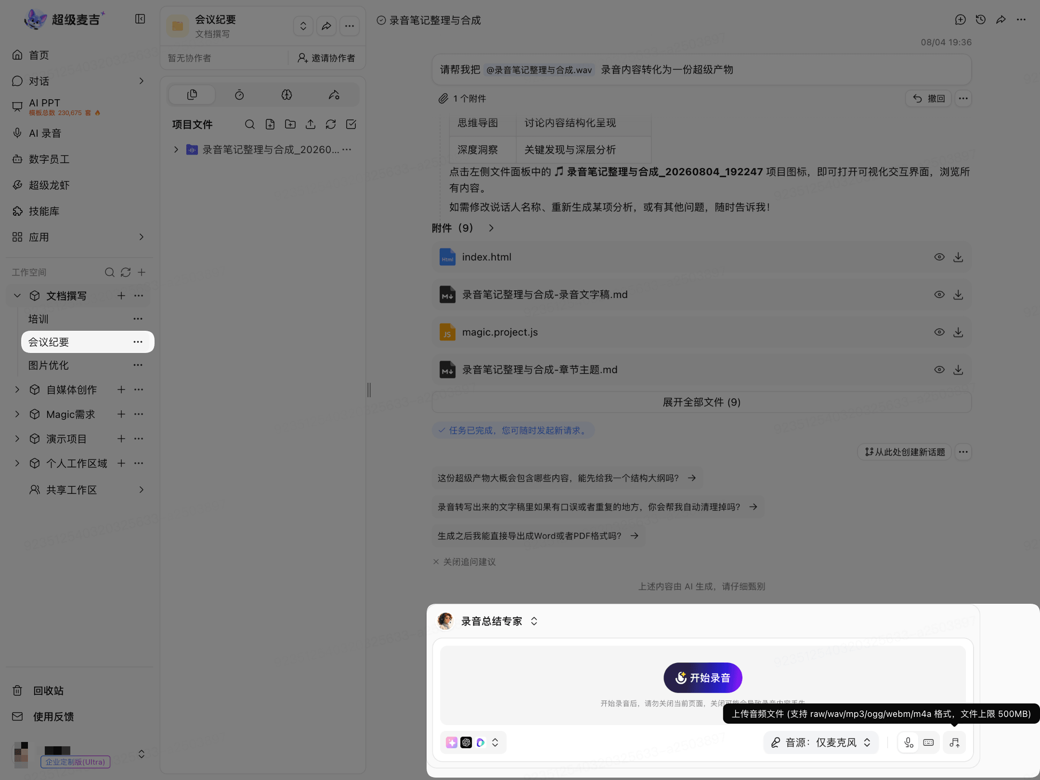Create a new file in 项目文件

(x=270, y=124)
